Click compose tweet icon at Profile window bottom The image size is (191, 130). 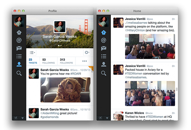click(x=16, y=118)
